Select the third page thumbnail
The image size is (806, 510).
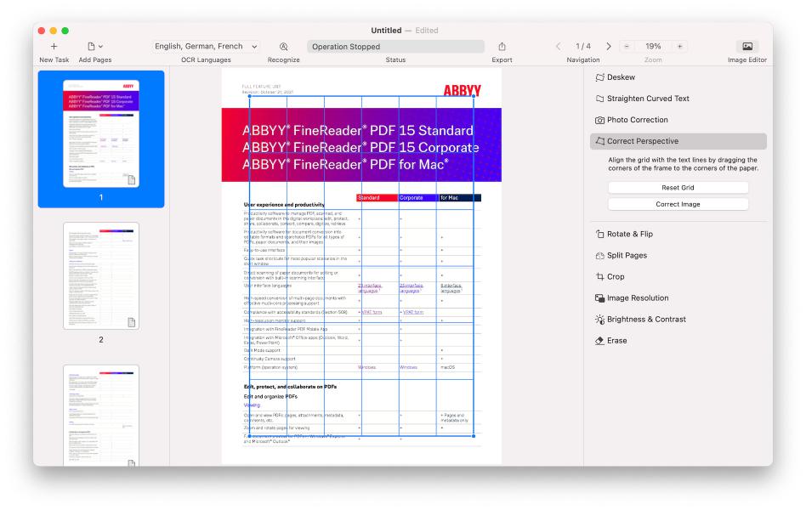pyautogui.click(x=101, y=416)
